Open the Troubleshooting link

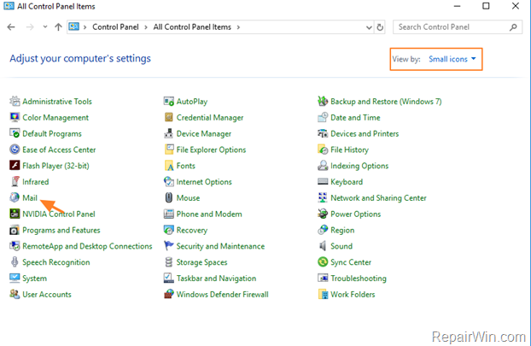359,279
